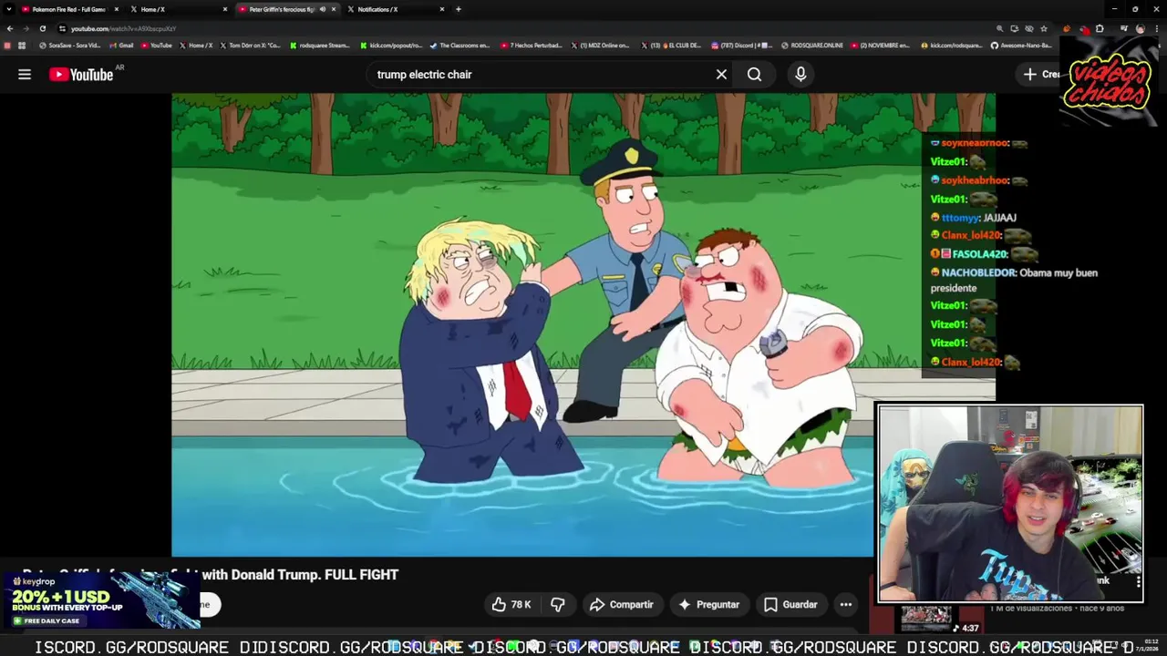This screenshot has height=656, width=1167.
Task: Save the video with Guardar
Action: tap(790, 604)
